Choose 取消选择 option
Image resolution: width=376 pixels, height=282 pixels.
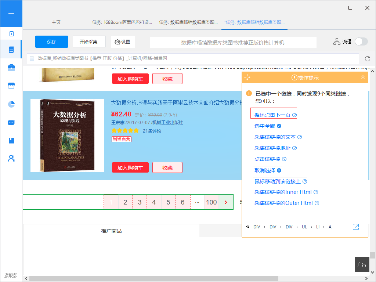265,170
